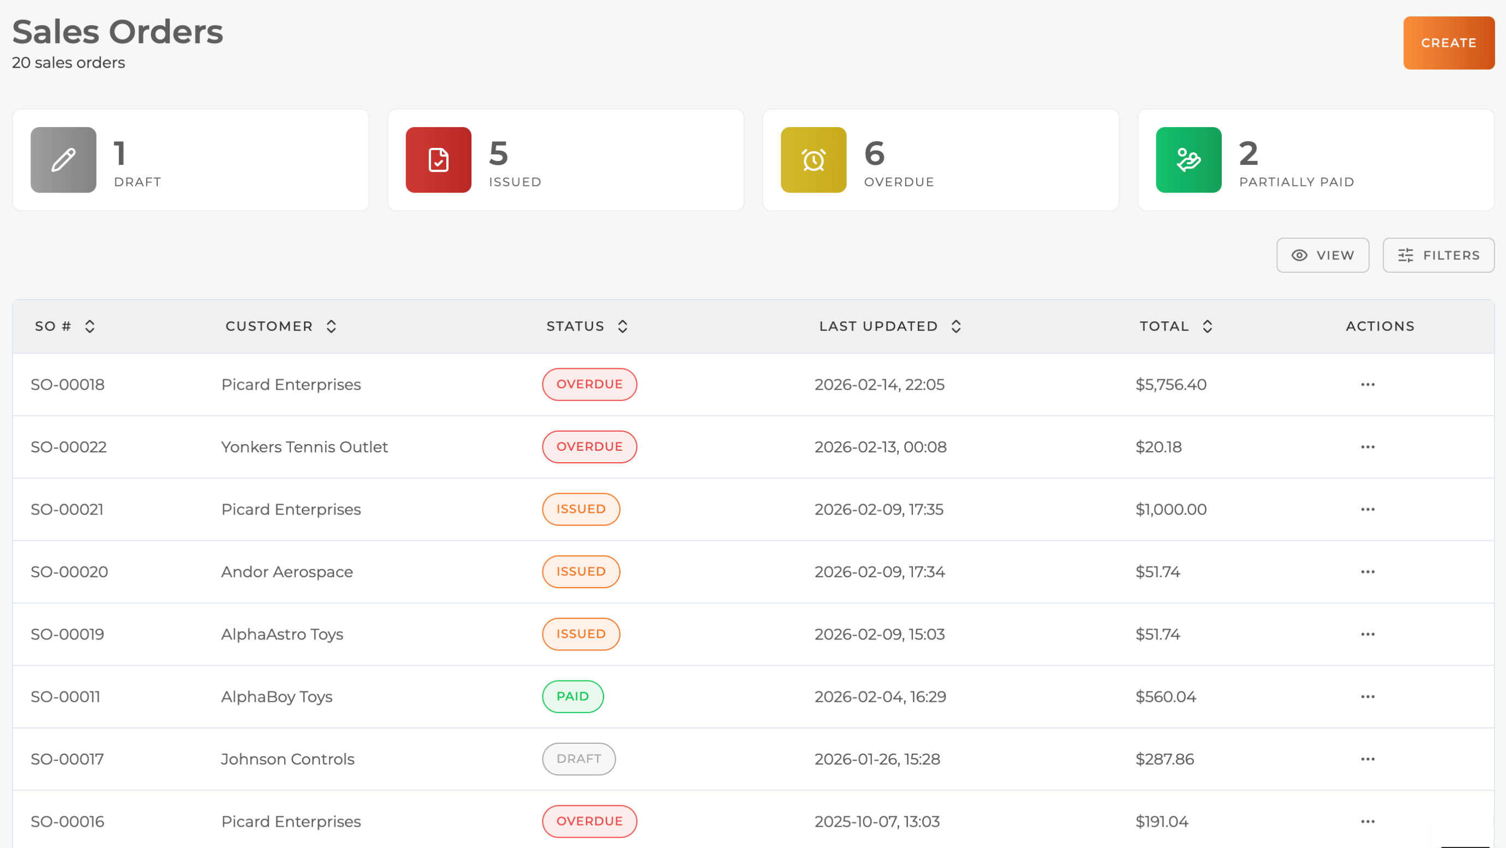The image size is (1506, 848).
Task: Click the gray pencil Draft icon
Action: (63, 160)
